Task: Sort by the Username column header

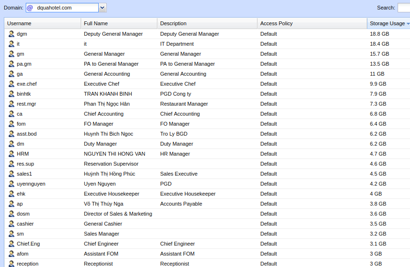Action: pos(42,23)
